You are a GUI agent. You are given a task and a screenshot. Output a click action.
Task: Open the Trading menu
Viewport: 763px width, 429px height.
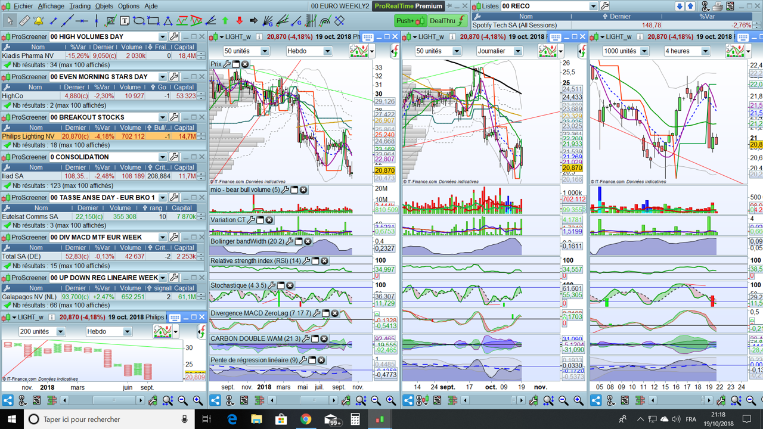[80, 6]
